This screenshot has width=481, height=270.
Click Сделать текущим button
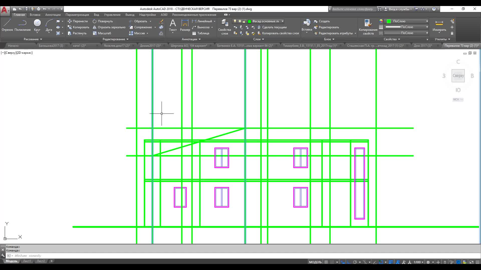(x=272, y=27)
